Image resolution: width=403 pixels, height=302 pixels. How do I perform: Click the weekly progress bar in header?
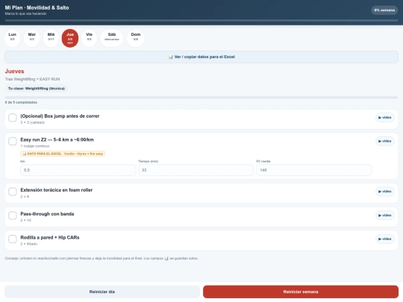(201, 20)
